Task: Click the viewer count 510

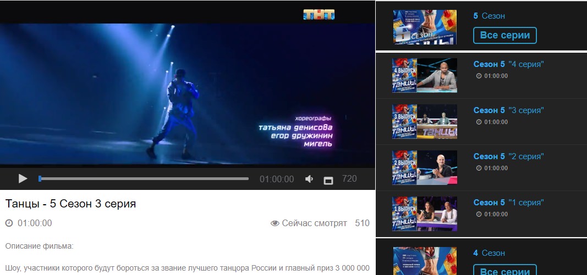Action: tap(362, 223)
